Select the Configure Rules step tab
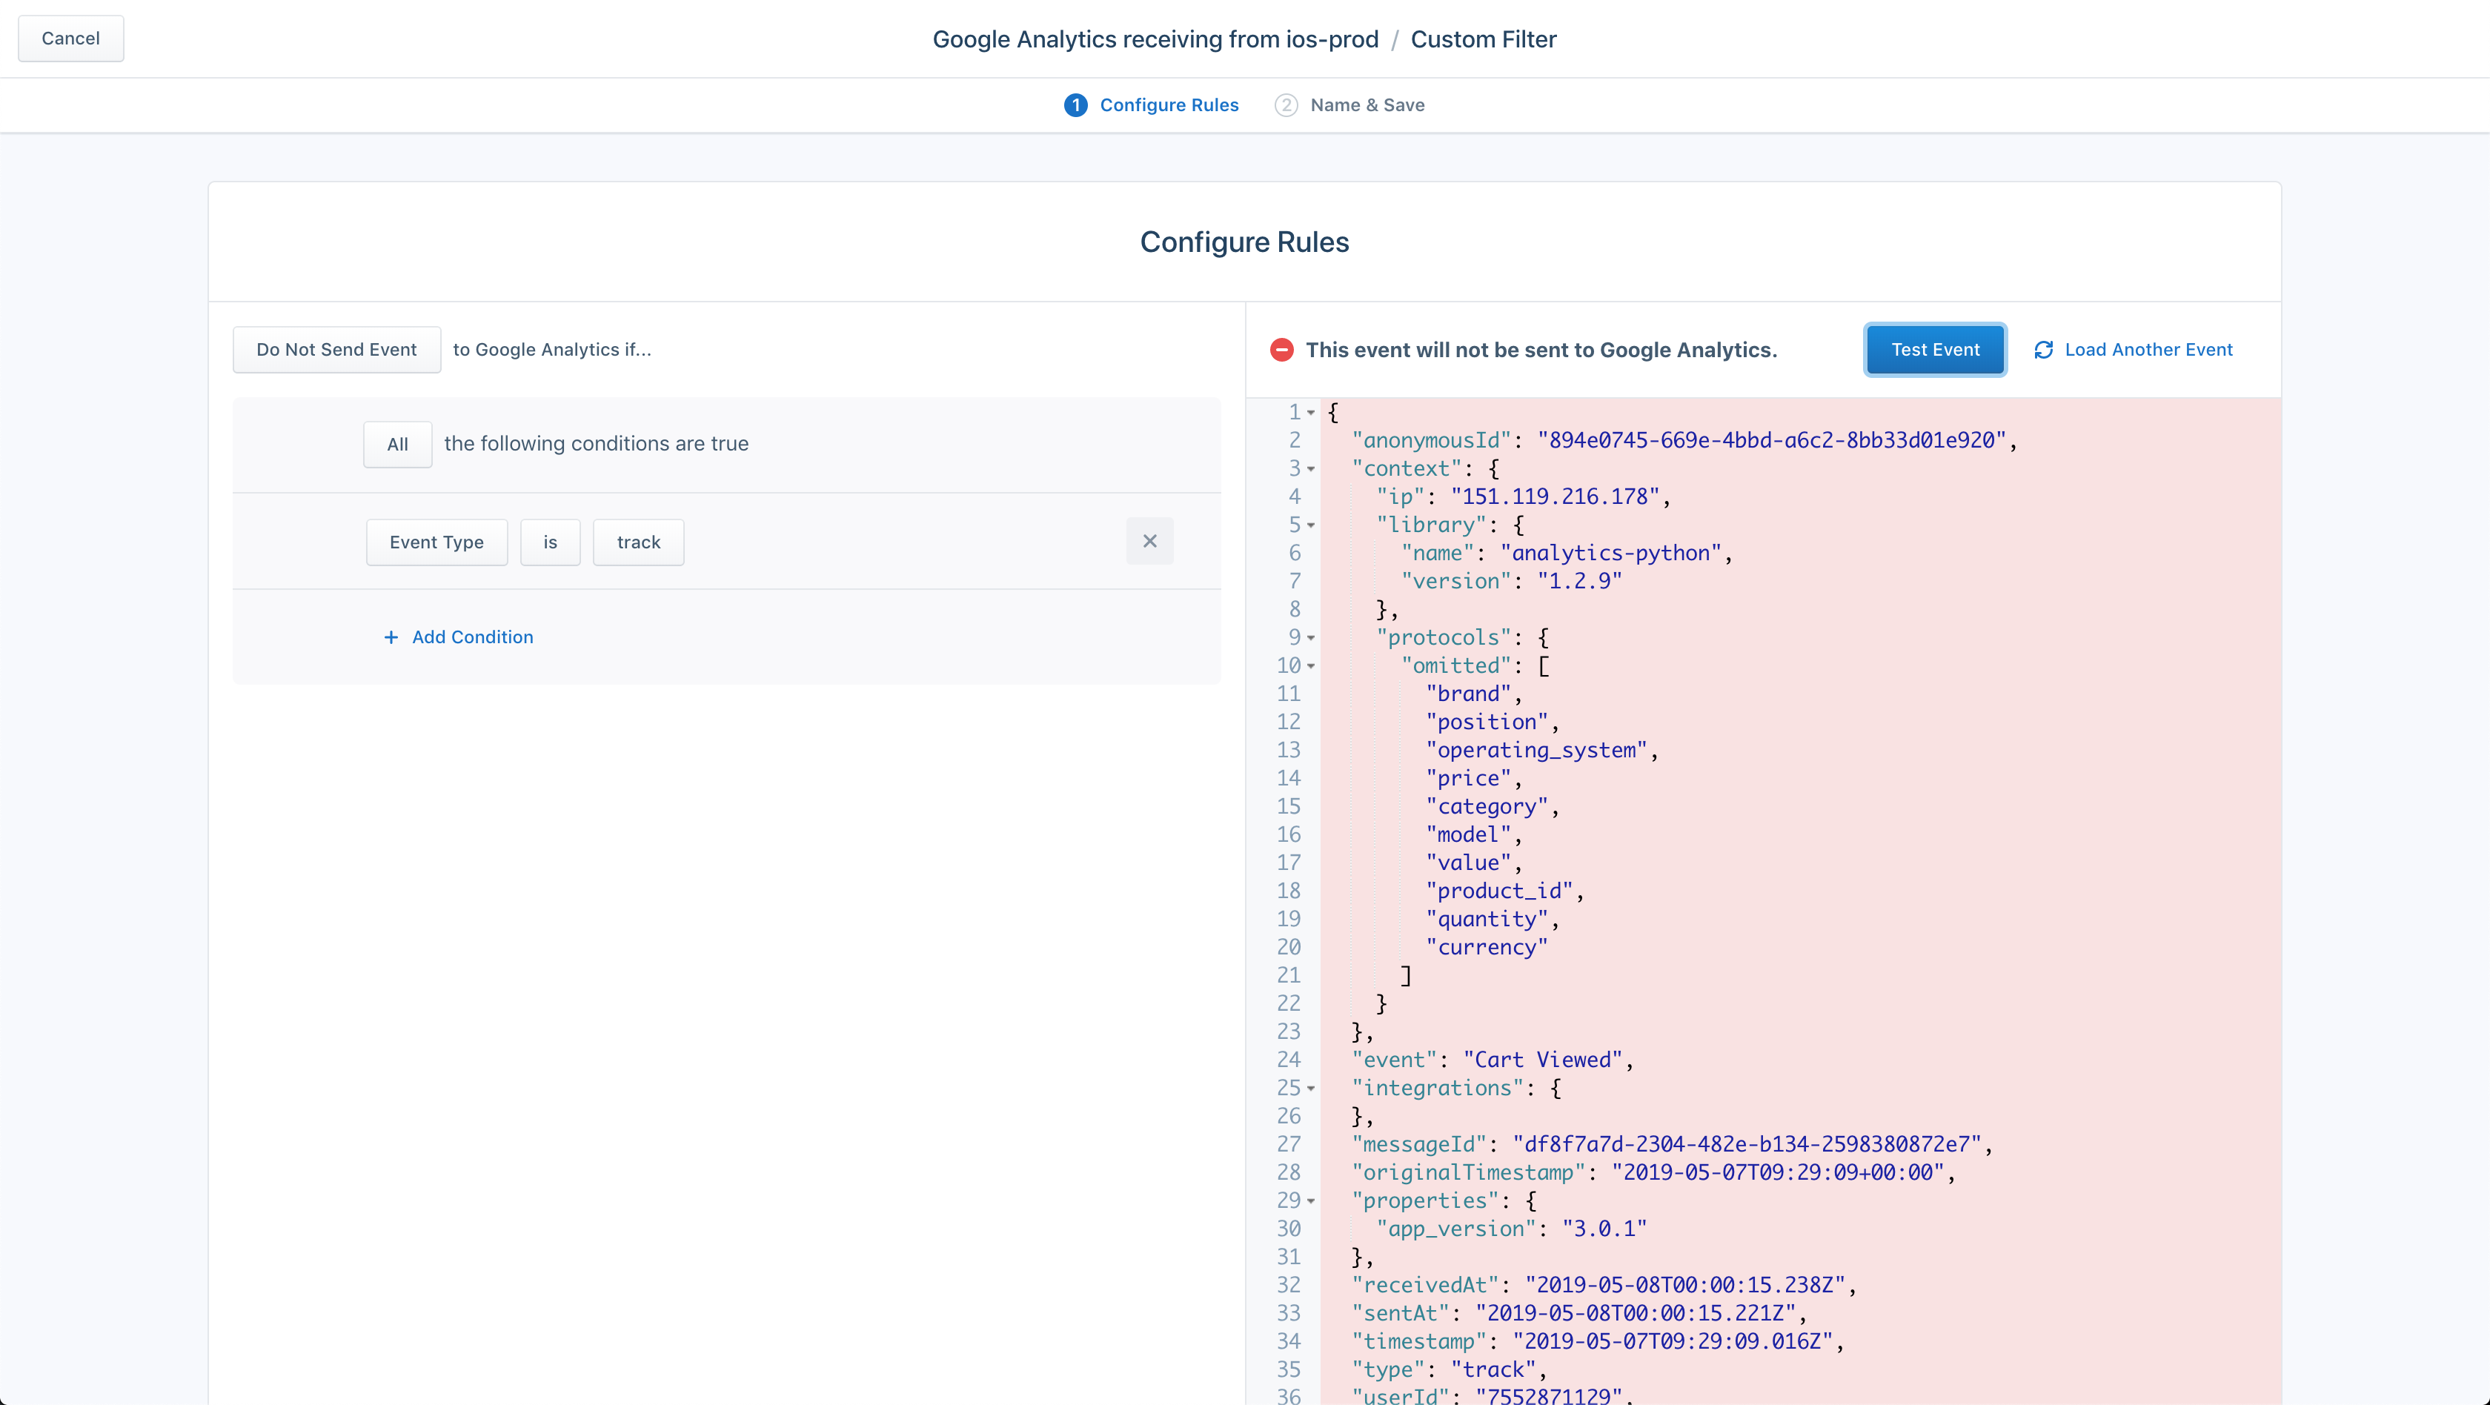This screenshot has width=2490, height=1405. click(x=1168, y=105)
